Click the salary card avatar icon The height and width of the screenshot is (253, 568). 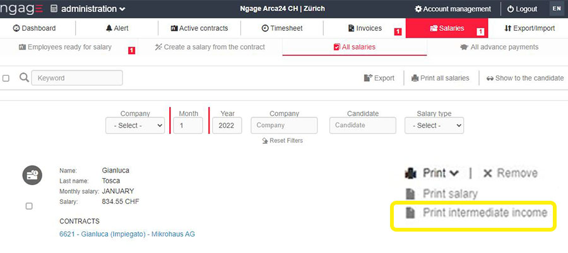tap(32, 176)
